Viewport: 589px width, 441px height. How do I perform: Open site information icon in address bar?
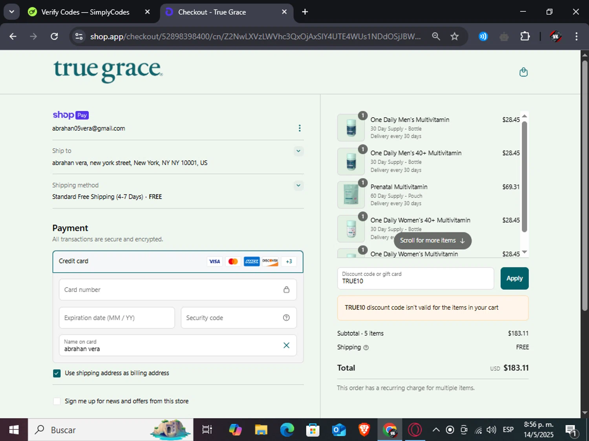[79, 36]
